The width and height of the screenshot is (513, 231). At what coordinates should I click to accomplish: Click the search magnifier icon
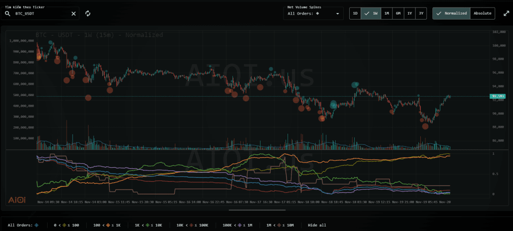8,14
